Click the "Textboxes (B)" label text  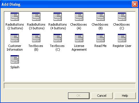pyautogui.click(x=36, y=48)
